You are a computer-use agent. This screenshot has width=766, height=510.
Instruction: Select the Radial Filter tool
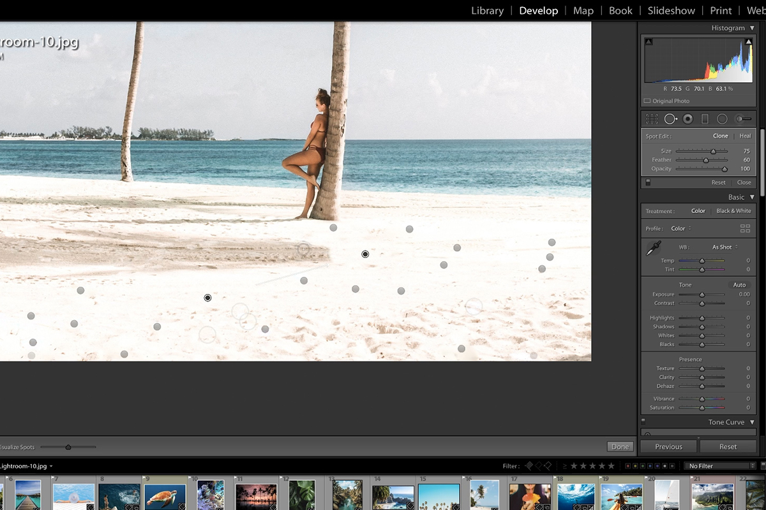(722, 119)
